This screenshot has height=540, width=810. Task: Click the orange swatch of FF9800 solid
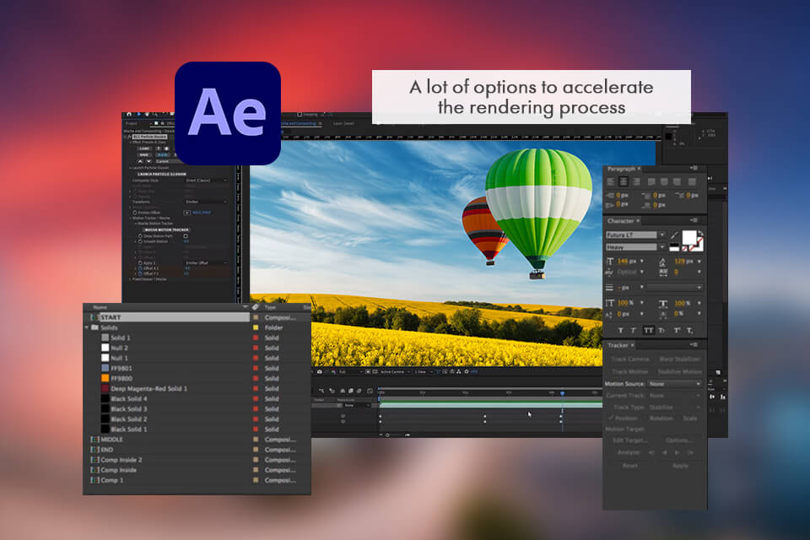tap(105, 378)
